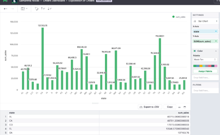Click the Assign Palette button
Screen dimensions: 220x135
coord(205,71)
